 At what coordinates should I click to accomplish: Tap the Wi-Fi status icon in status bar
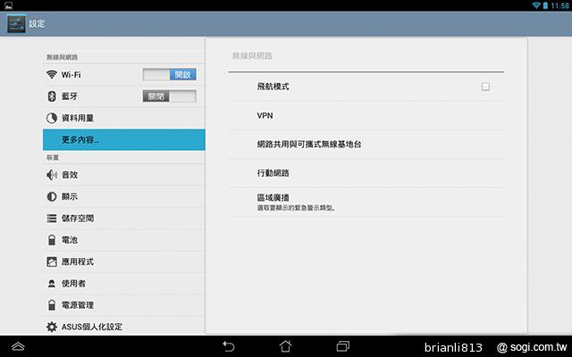click(536, 5)
